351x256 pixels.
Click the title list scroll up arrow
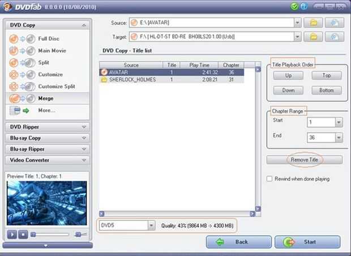pos(258,70)
